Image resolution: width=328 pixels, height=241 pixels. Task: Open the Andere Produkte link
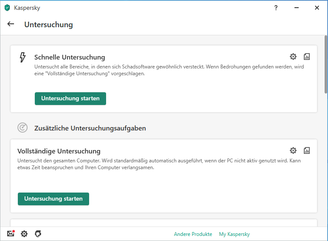tap(193, 234)
